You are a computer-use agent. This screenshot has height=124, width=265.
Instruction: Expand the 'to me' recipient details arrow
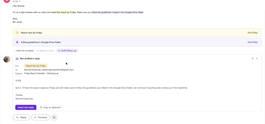click(x=19, y=1)
